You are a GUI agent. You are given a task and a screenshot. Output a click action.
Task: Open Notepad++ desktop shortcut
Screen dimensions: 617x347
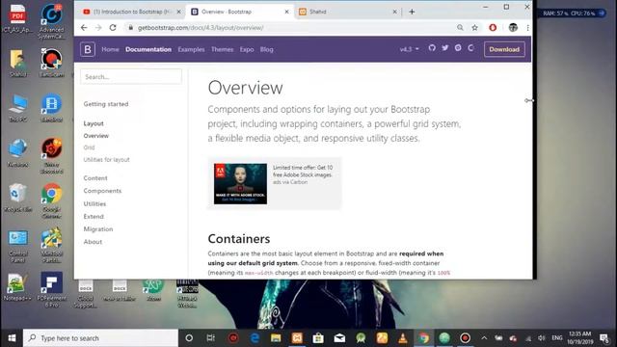(x=17, y=287)
